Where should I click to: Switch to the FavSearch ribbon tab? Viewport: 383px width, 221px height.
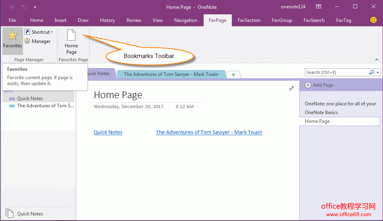pos(314,20)
